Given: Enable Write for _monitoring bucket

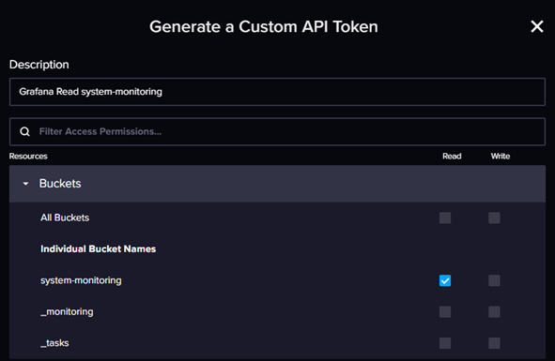Looking at the screenshot, I should (x=494, y=312).
